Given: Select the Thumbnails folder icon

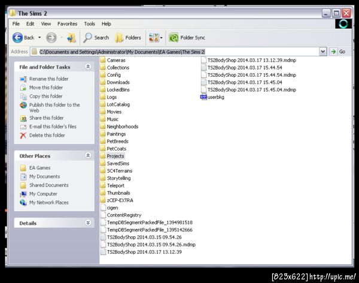Looking at the screenshot, I should pyautogui.click(x=103, y=193).
